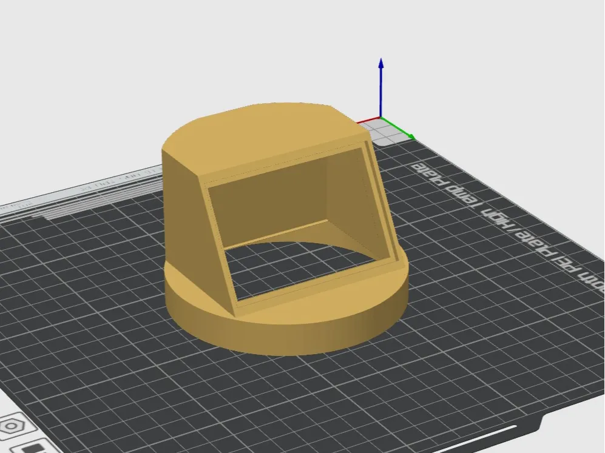Screen dimensions: 605x453
Task: Click the red X axis line
Action: pos(368,120)
